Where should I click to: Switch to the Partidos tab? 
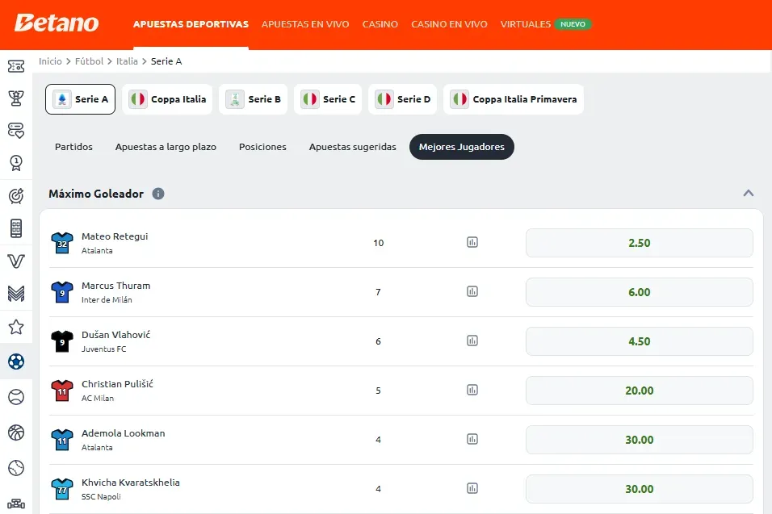(73, 147)
